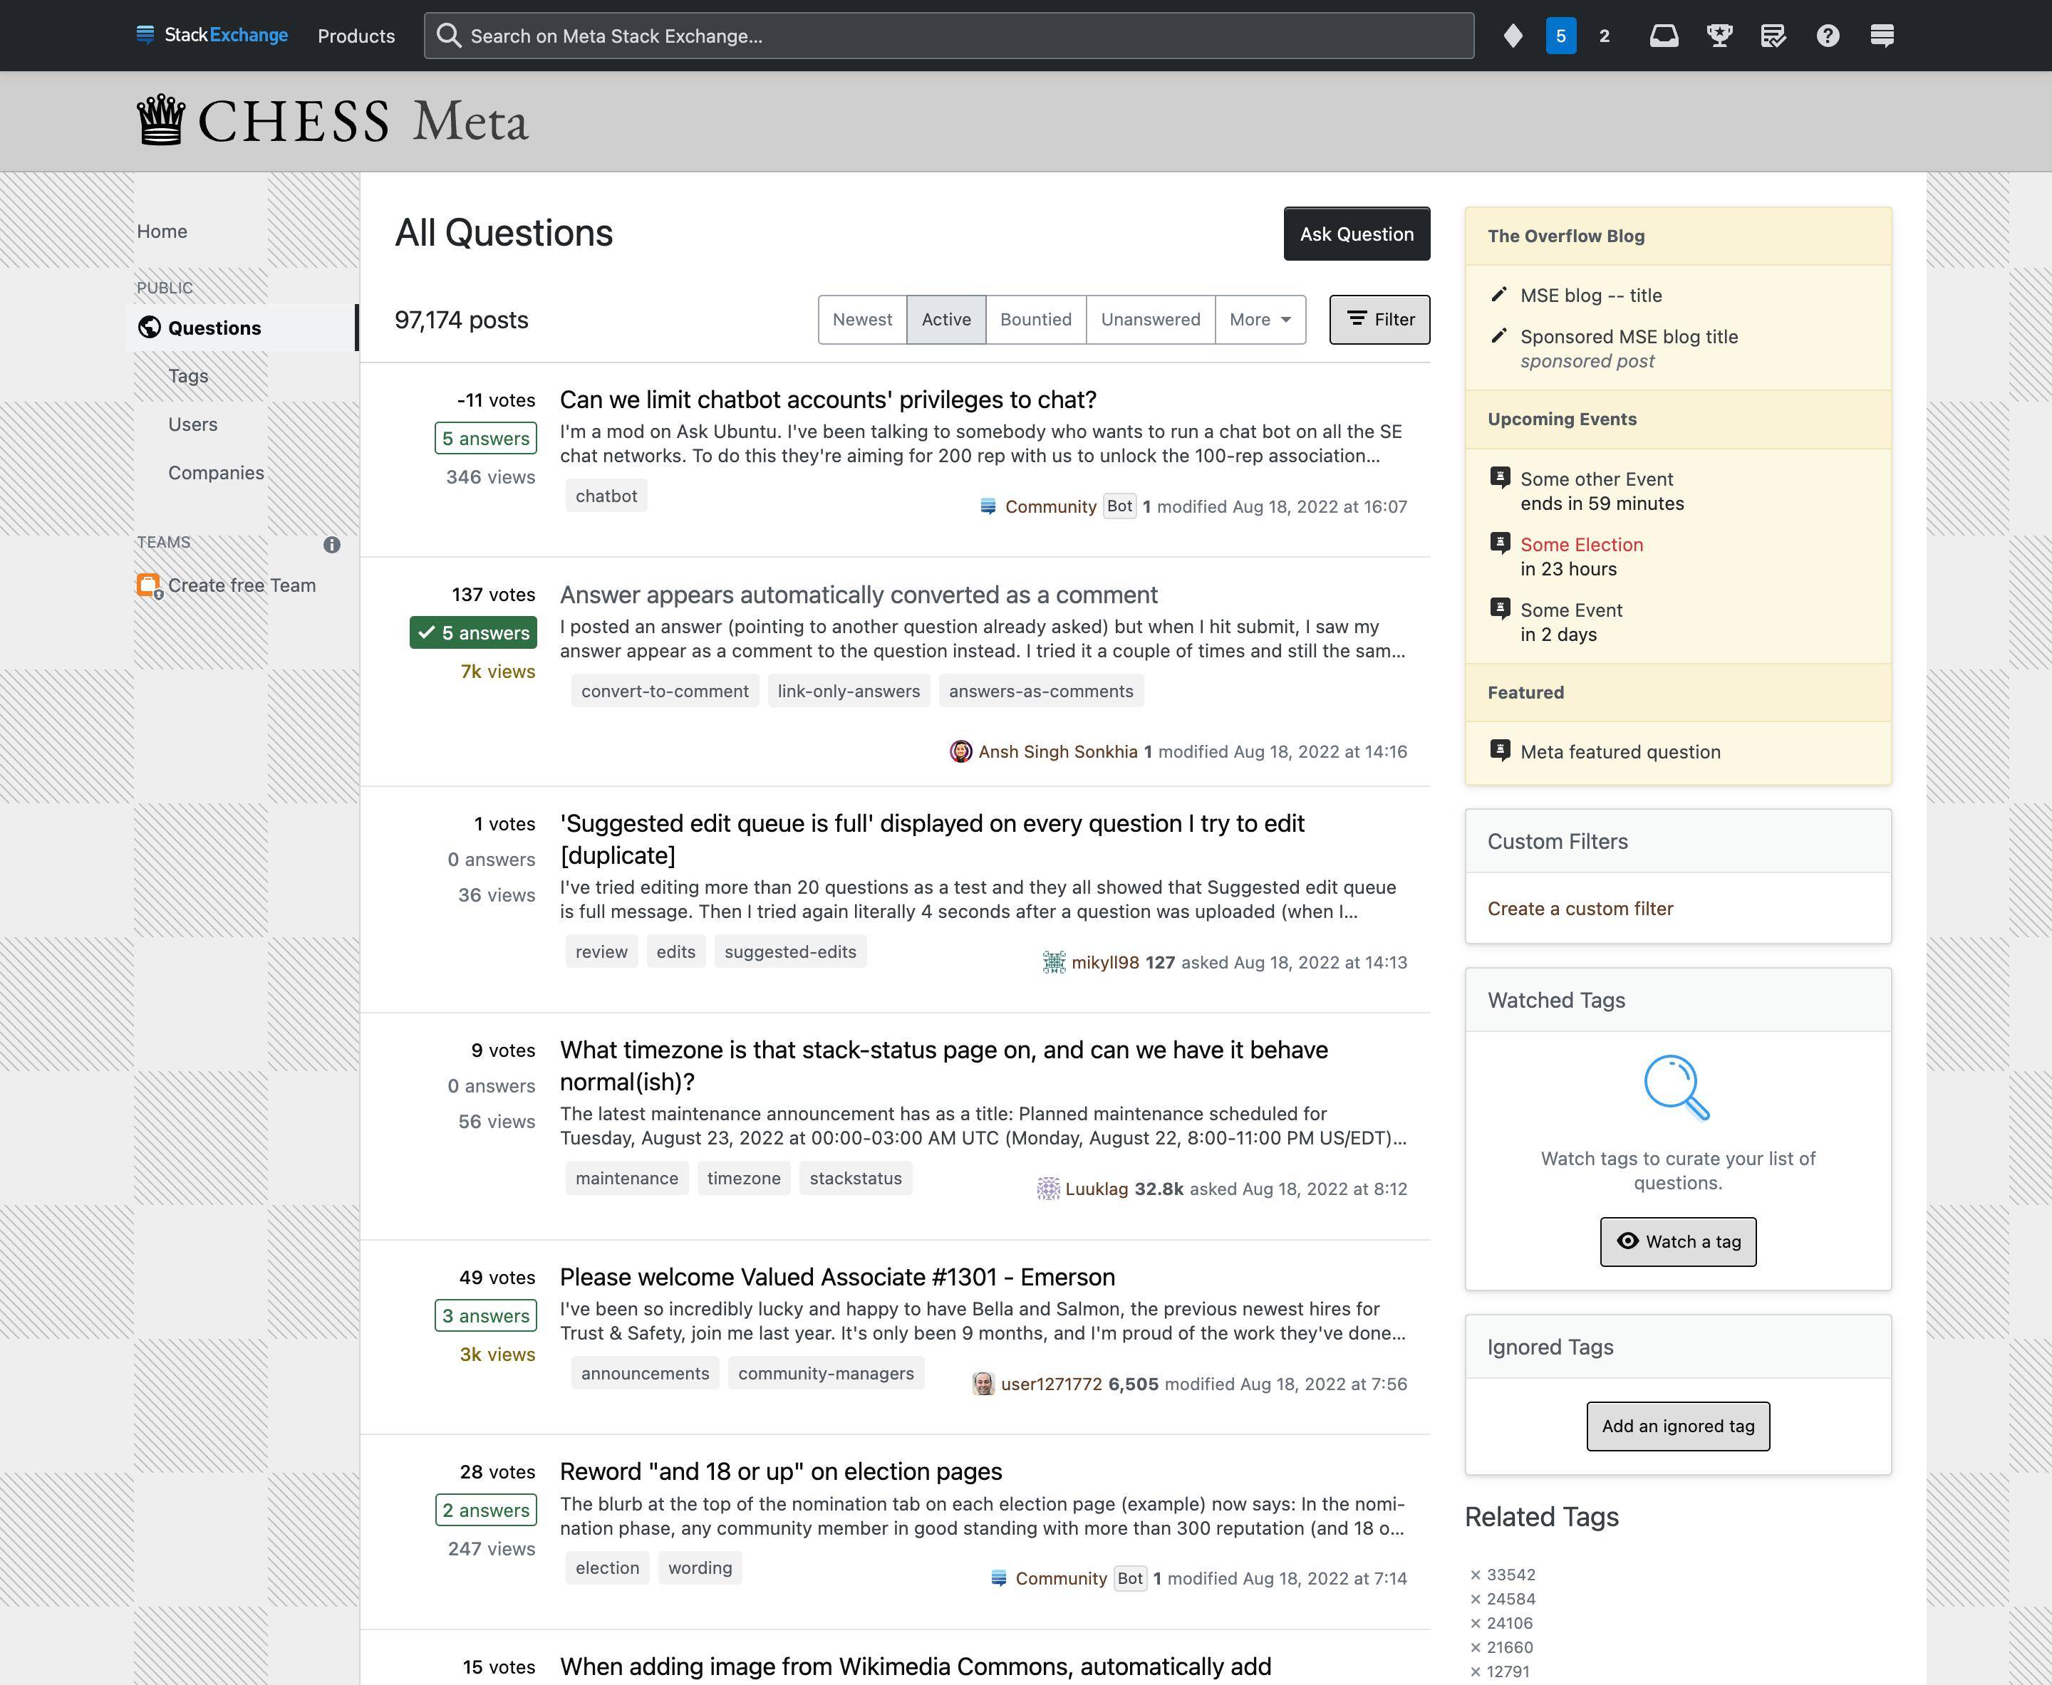Select the Bountied tab filter
Screen dimensions: 2052x1685
(x=1035, y=318)
